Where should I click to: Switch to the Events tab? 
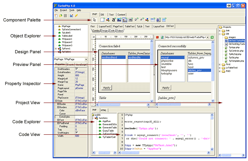click(x=70, y=64)
